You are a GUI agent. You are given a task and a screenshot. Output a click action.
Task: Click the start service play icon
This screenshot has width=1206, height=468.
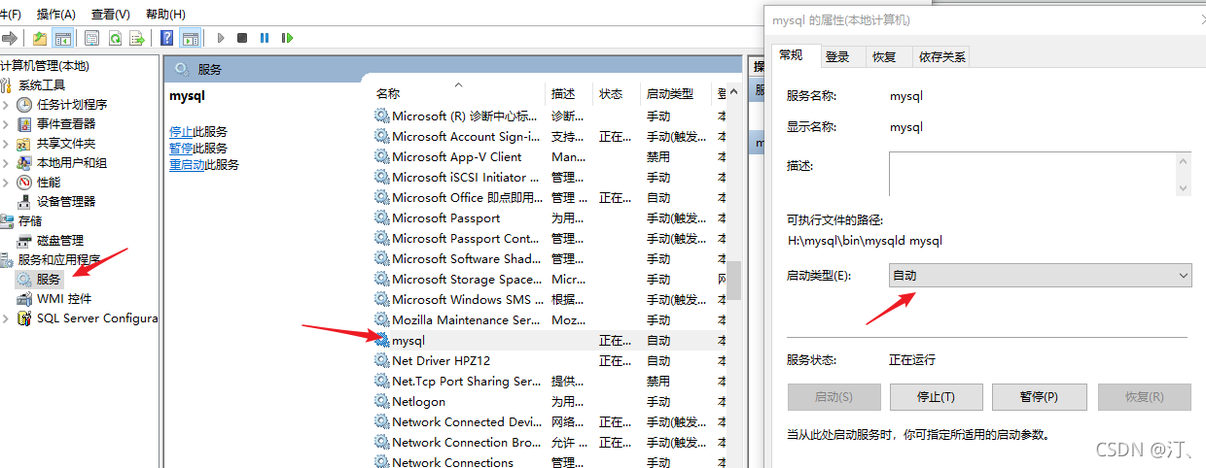click(x=221, y=38)
